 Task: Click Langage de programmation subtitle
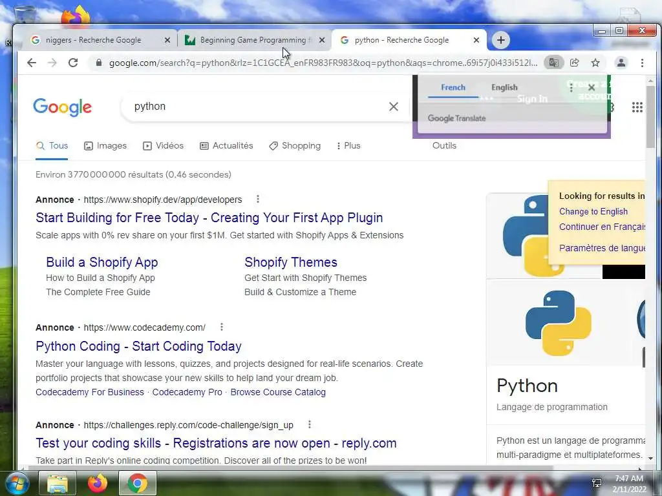point(552,407)
